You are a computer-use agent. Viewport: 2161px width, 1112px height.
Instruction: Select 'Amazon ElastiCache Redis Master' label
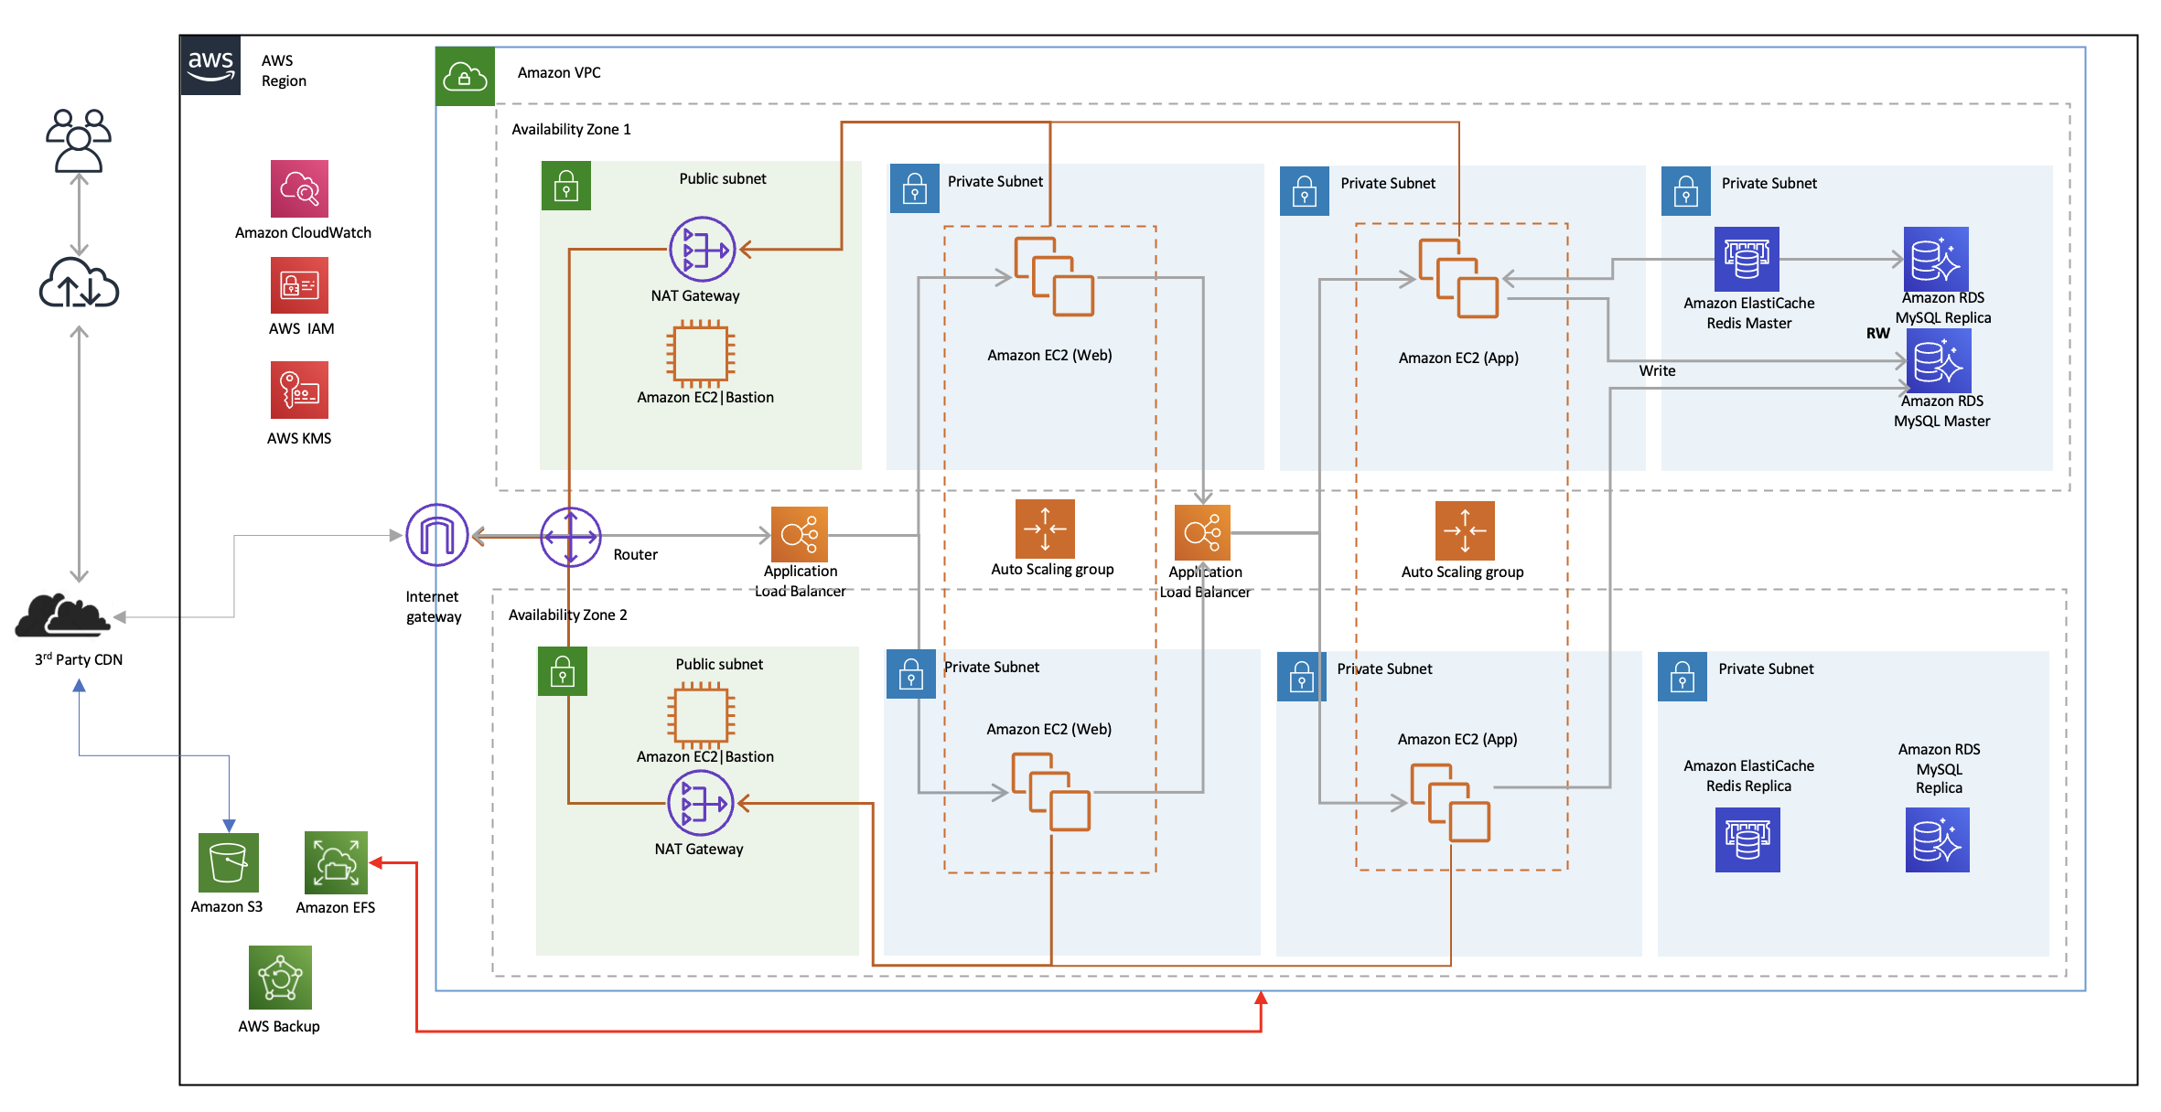tap(1748, 313)
